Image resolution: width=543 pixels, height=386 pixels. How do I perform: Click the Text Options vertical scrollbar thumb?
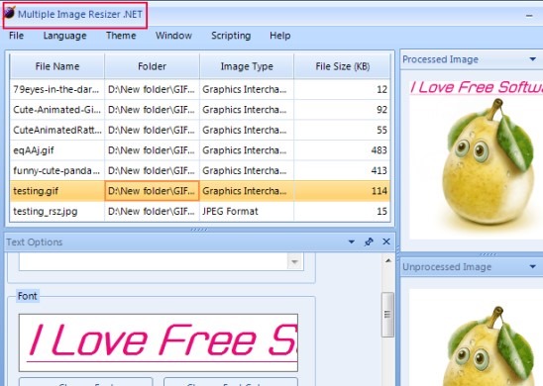(387, 315)
